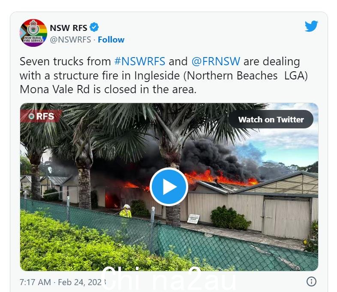
Task: Click the NSW RFS profile avatar
Action: (33, 33)
